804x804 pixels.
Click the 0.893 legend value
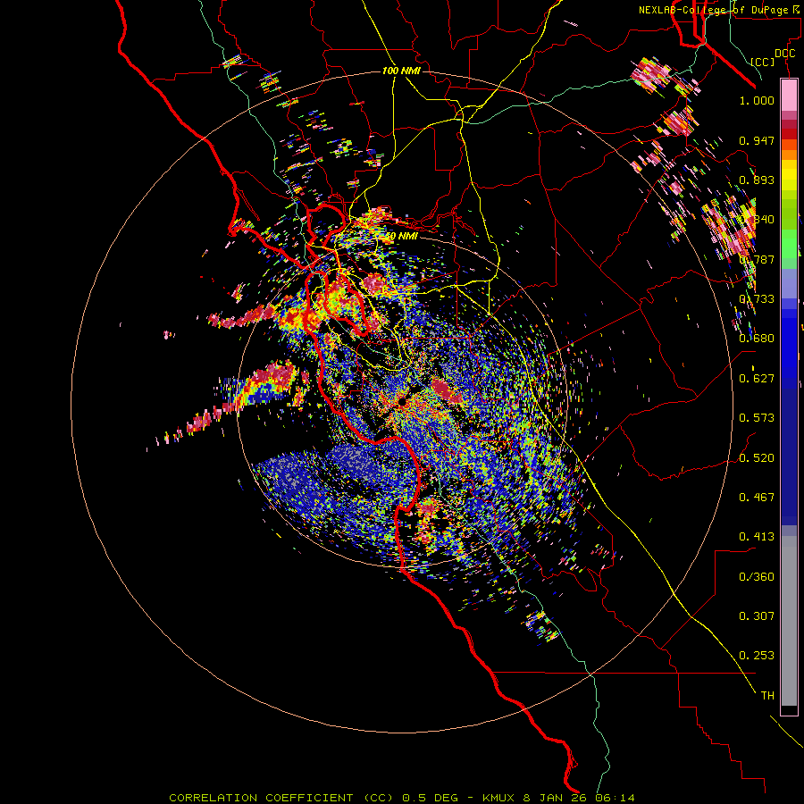[x=757, y=180]
